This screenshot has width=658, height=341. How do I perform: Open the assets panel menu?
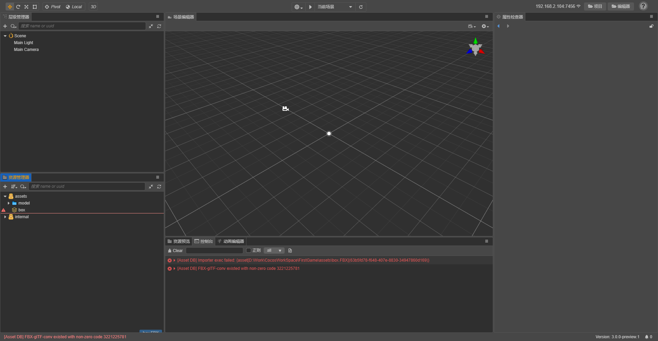point(158,178)
